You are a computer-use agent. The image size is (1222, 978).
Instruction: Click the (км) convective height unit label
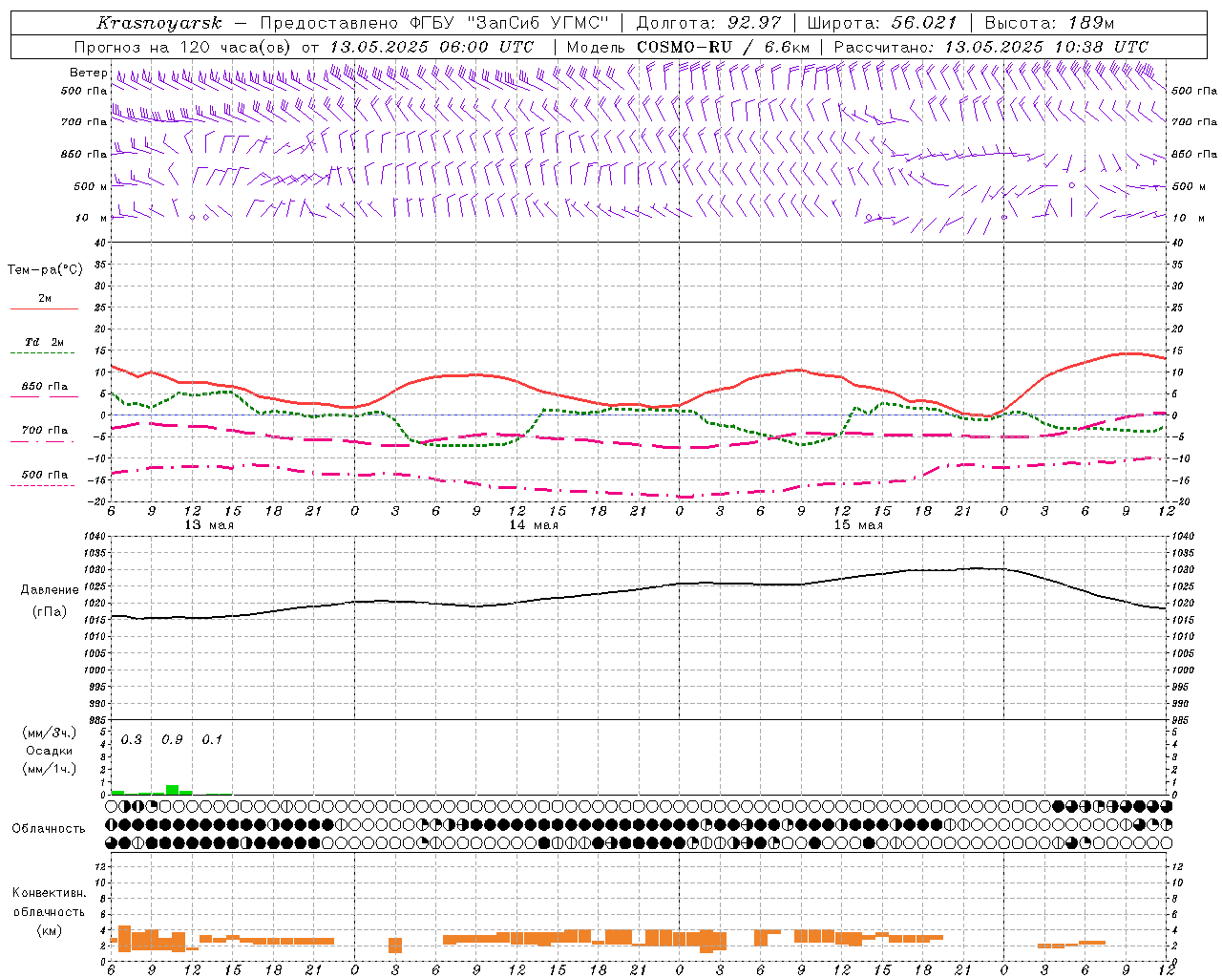[49, 930]
